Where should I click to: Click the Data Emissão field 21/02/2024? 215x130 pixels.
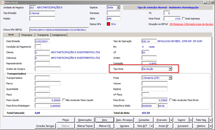point(42,41)
